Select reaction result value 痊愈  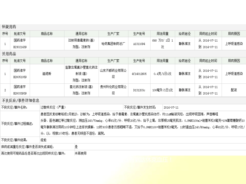[44, 140]
